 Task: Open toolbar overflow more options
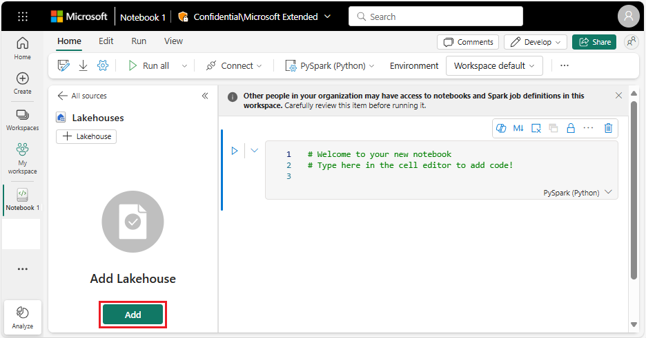click(565, 65)
